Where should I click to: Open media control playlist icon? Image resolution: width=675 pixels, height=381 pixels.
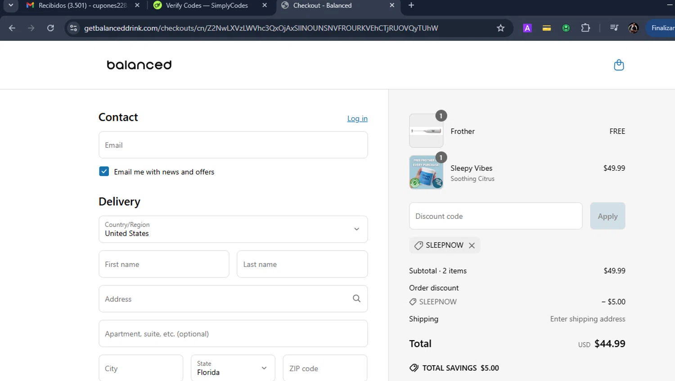(614, 28)
